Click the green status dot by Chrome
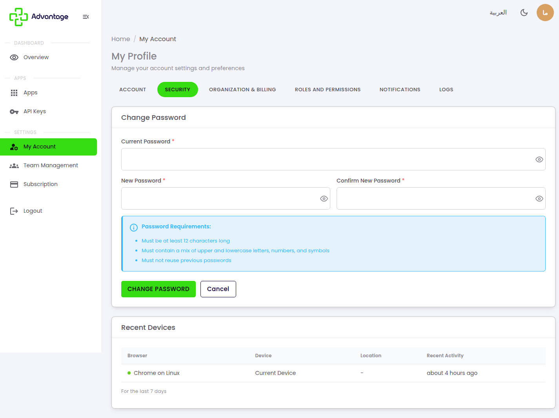This screenshot has height=418, width=559. 129,373
